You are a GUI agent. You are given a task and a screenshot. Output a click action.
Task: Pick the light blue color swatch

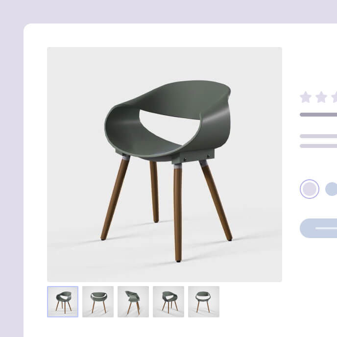coord(331,189)
